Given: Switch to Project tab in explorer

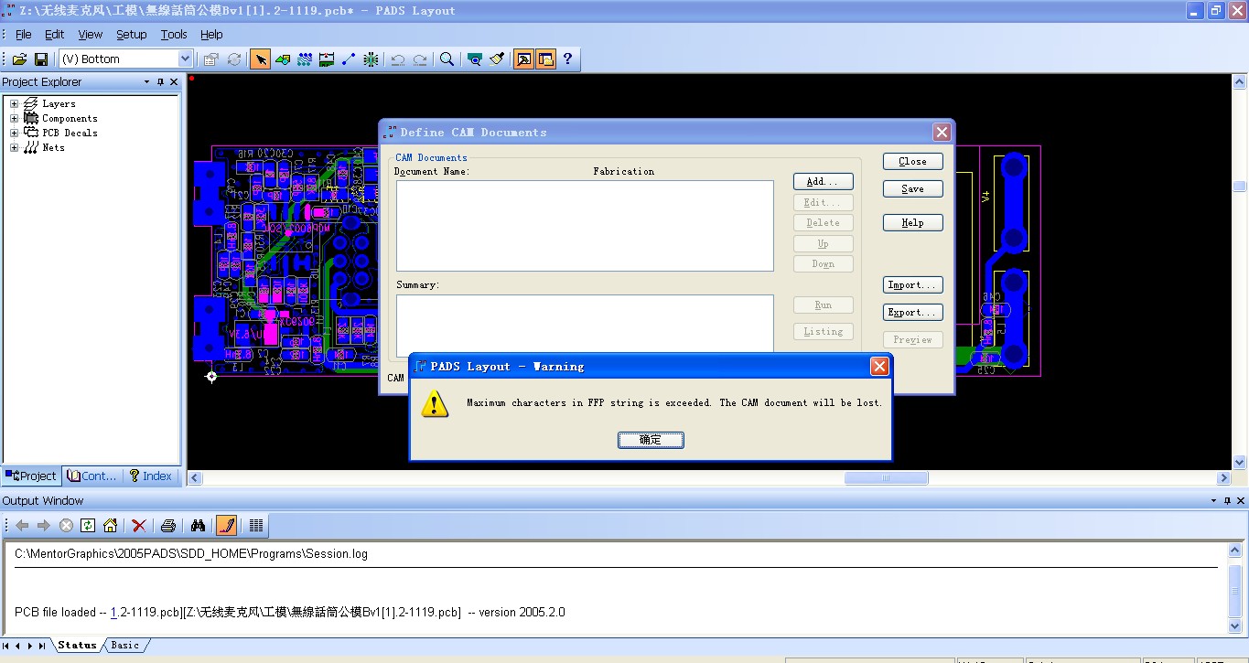Looking at the screenshot, I should click(31, 476).
